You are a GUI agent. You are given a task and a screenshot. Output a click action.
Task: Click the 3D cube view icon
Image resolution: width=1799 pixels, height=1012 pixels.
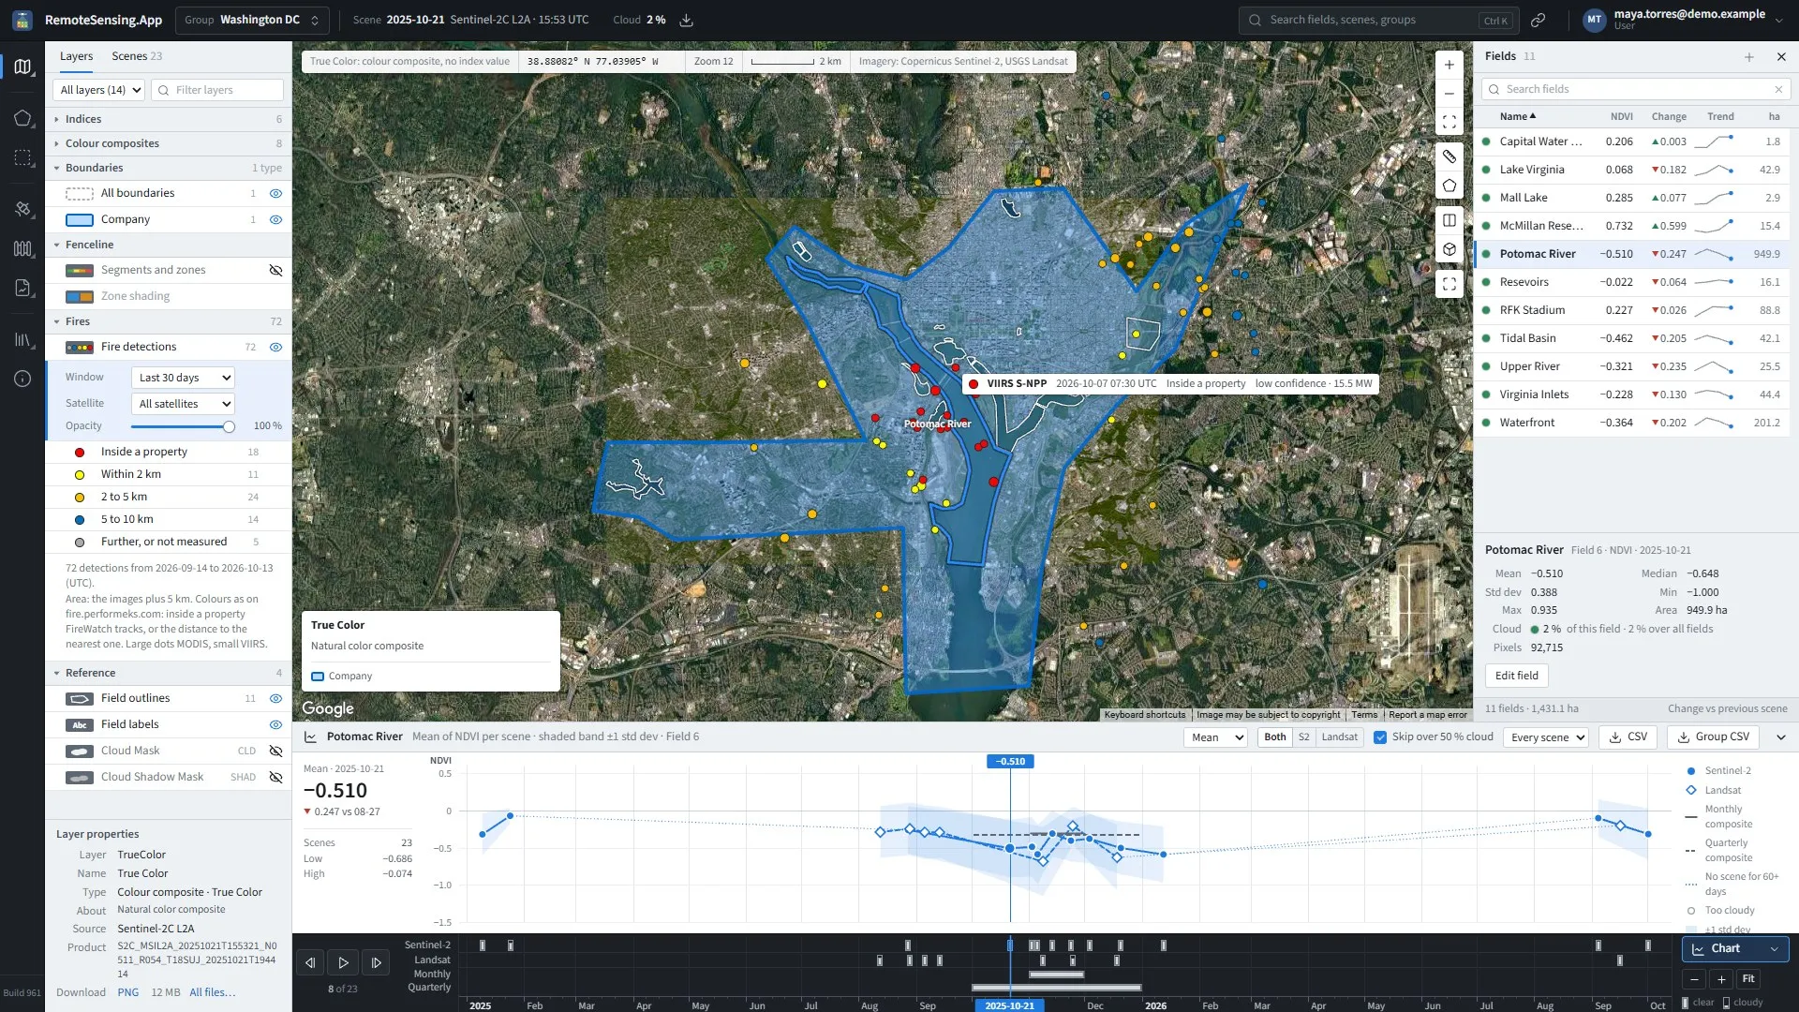[1449, 249]
